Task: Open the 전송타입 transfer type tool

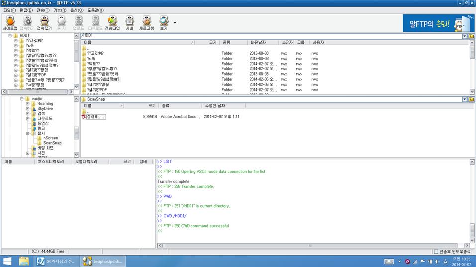Action: [x=112, y=23]
